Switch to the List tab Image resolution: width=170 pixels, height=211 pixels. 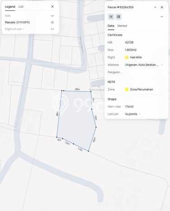[21, 7]
